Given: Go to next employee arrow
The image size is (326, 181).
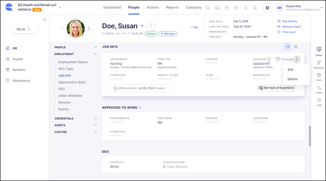Looking at the screenshot, I should [x=89, y=29].
